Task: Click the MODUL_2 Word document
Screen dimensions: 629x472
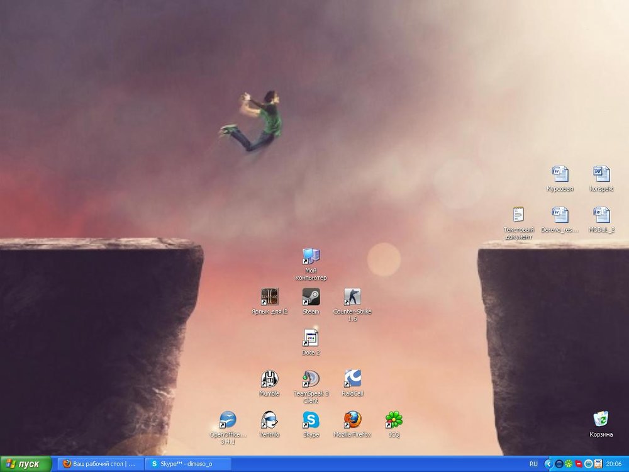Action: (x=601, y=215)
